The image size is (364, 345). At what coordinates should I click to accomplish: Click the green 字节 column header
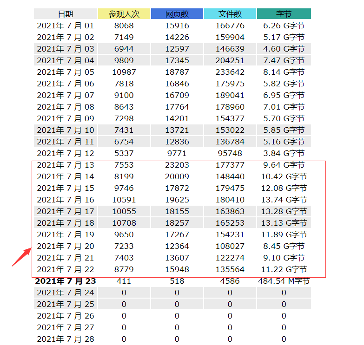tap(284, 14)
